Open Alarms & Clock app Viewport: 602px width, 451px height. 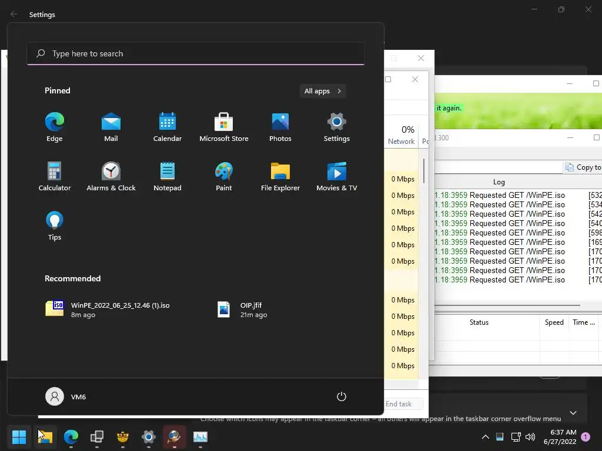click(x=111, y=176)
